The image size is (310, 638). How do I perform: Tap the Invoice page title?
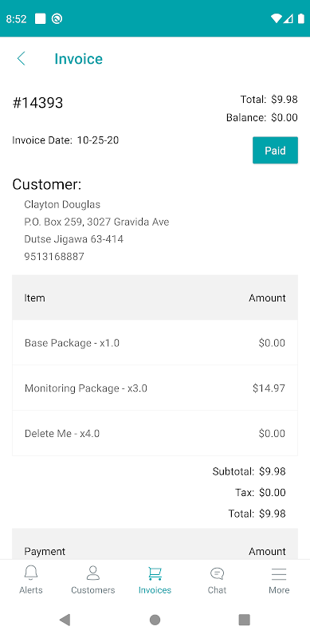pos(79,58)
